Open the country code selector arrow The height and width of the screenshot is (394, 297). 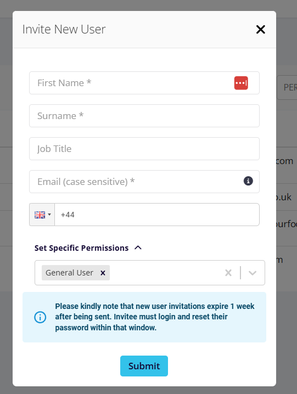point(49,215)
